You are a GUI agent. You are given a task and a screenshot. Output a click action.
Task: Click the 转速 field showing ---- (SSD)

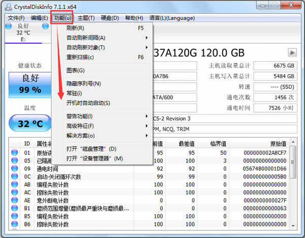275,87
